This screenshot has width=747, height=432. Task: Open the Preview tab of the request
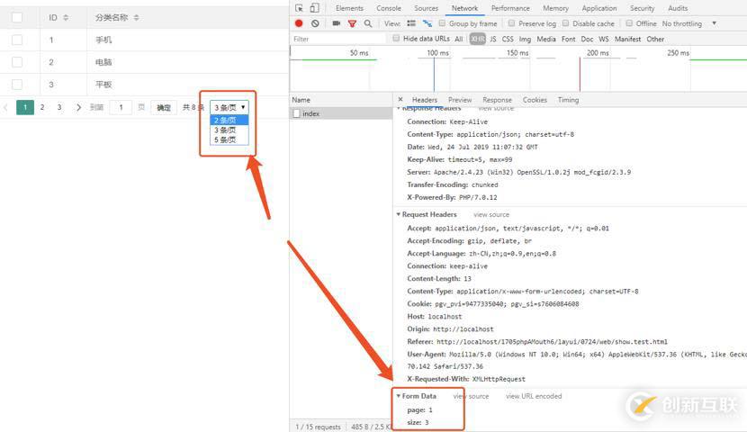pyautogui.click(x=460, y=100)
